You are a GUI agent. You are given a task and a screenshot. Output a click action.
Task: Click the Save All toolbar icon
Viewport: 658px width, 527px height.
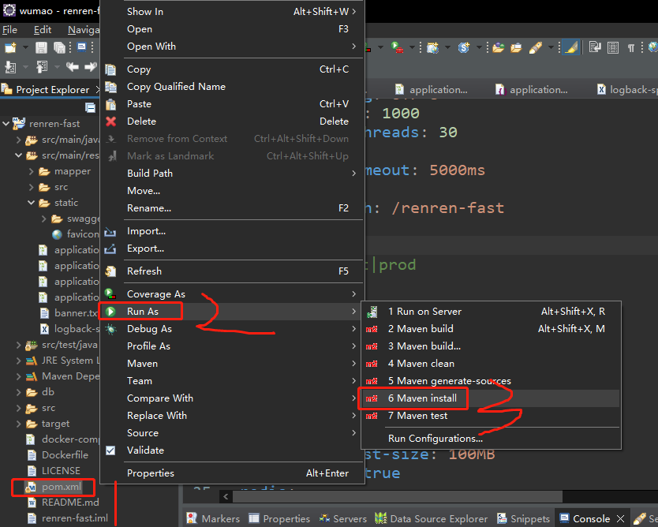(x=59, y=47)
